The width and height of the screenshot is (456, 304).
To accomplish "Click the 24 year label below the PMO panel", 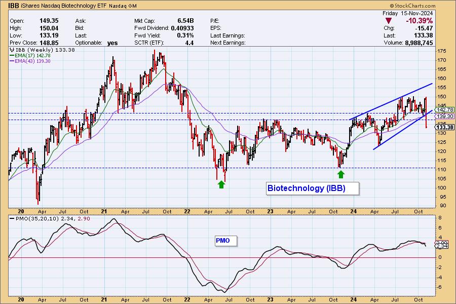I will (353, 299).
